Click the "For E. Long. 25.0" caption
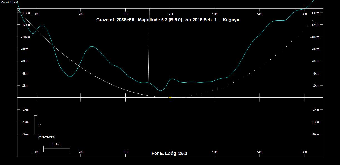This screenshot has height=165, width=340. pos(169,153)
